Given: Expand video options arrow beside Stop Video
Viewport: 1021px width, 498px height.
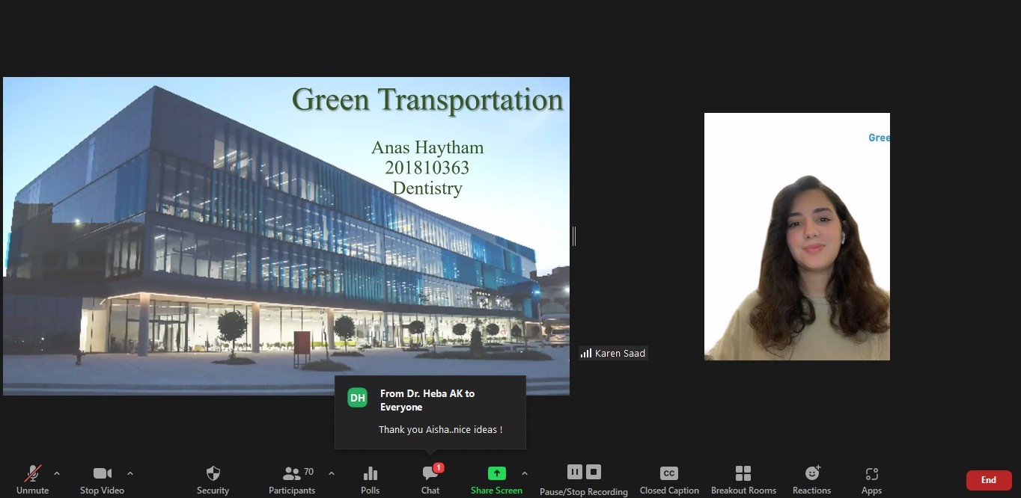Looking at the screenshot, I should [130, 473].
